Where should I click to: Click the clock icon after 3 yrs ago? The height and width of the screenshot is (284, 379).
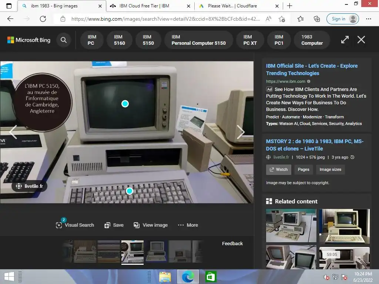click(x=352, y=157)
